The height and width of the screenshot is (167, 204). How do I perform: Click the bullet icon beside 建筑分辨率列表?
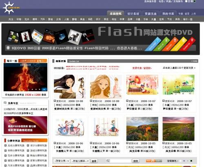coord(5,160)
